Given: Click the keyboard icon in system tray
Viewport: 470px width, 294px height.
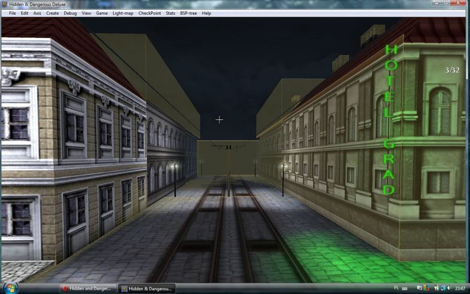Looking at the screenshot, I should click(405, 288).
